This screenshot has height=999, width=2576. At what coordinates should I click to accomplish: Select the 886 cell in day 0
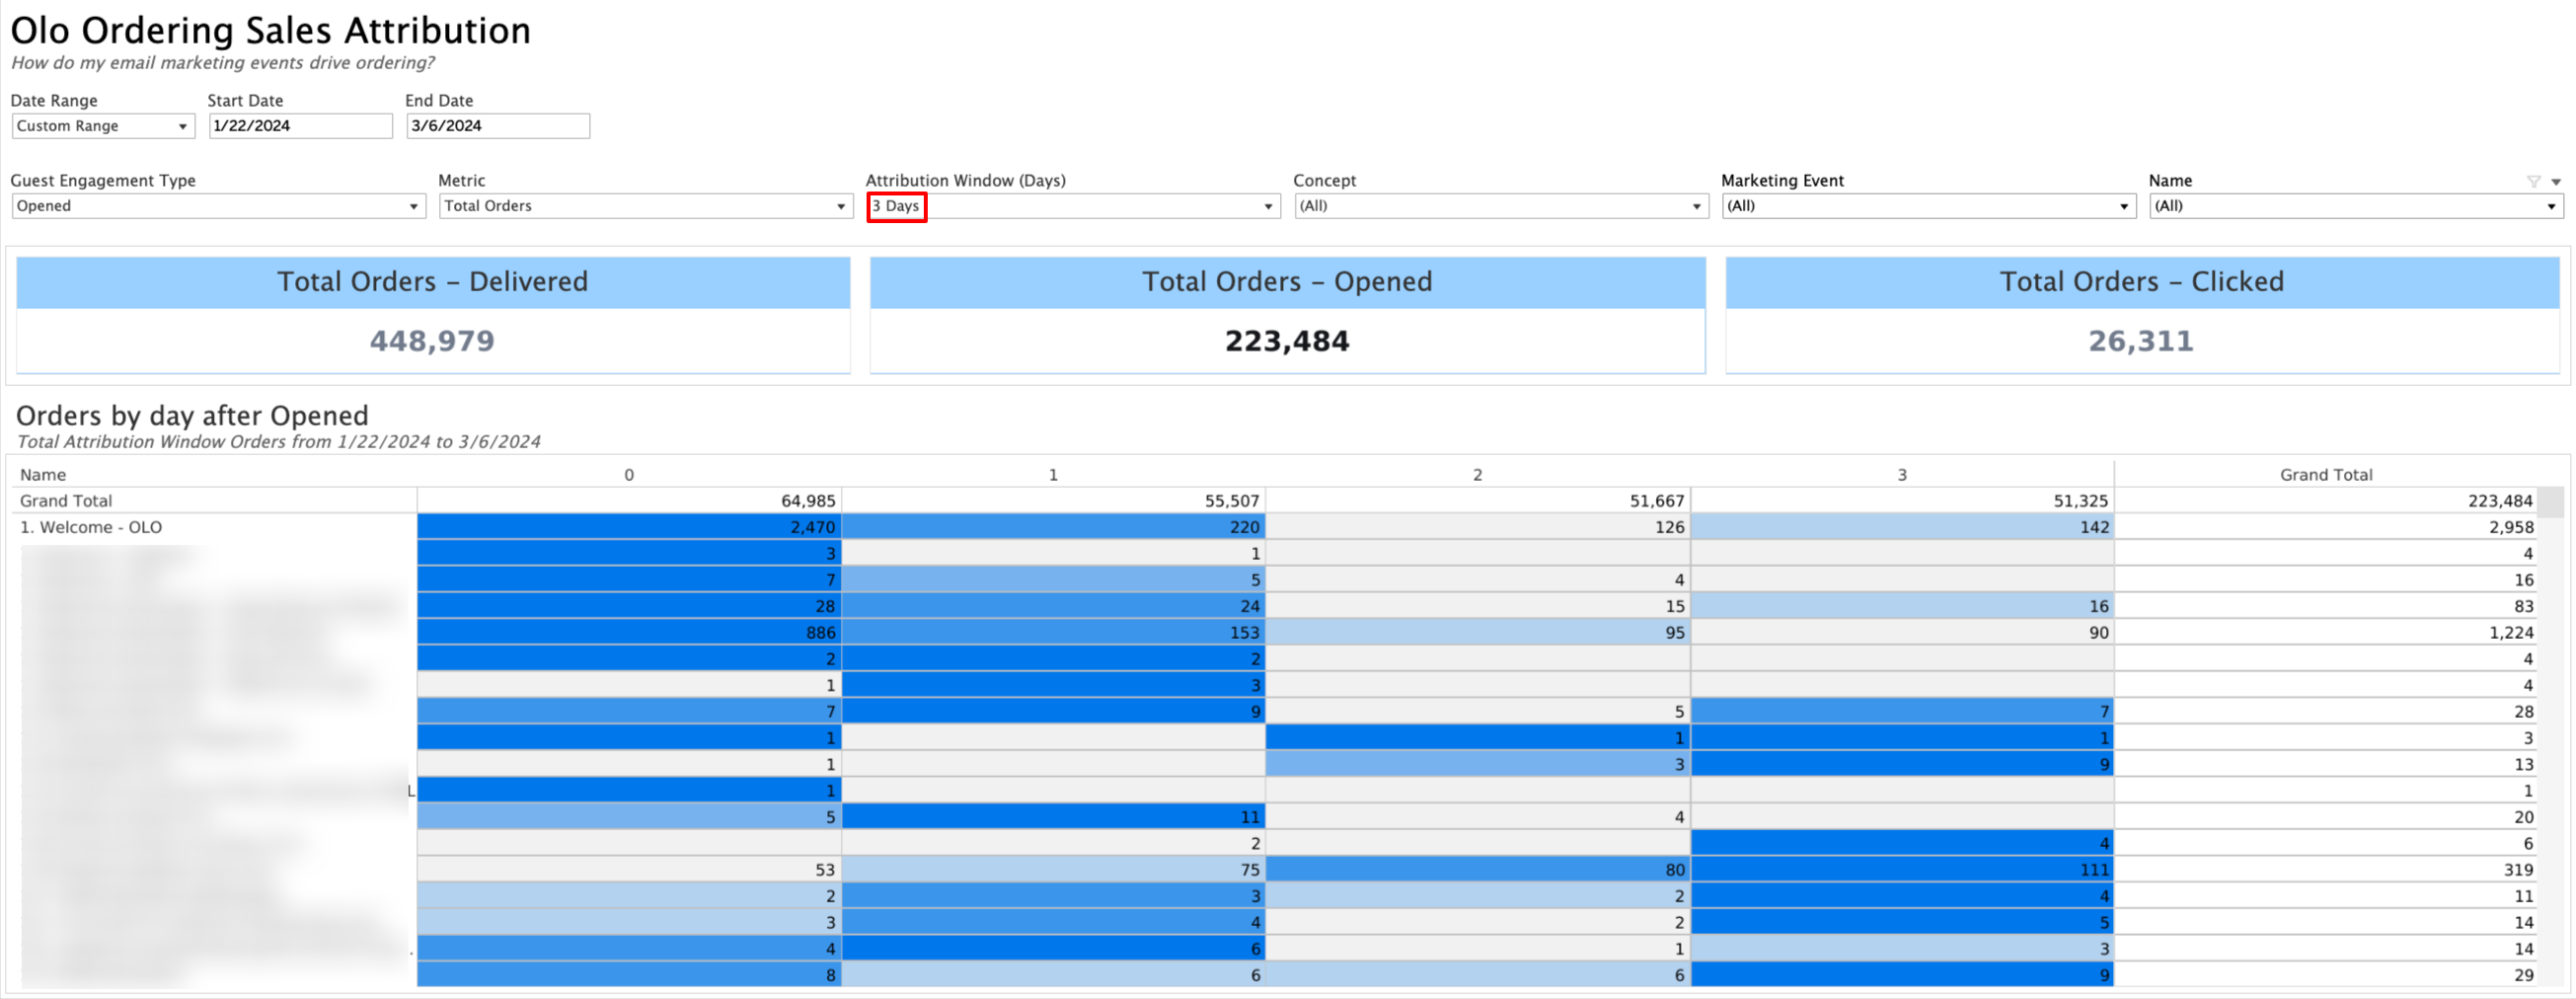[629, 632]
